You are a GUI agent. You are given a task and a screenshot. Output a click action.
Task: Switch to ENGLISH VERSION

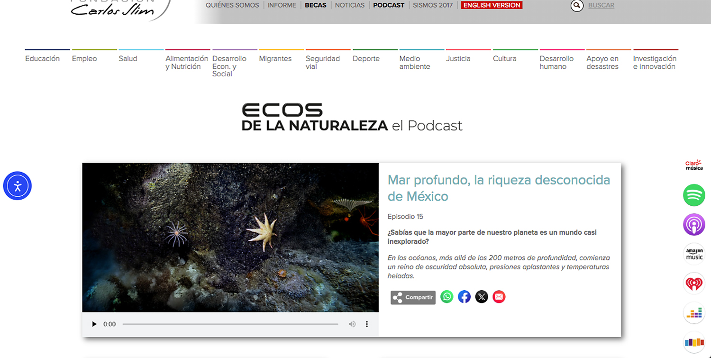point(492,5)
